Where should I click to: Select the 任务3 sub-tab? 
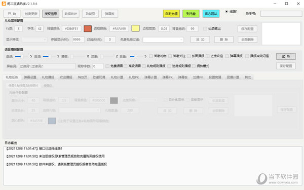(x=48, y=86)
